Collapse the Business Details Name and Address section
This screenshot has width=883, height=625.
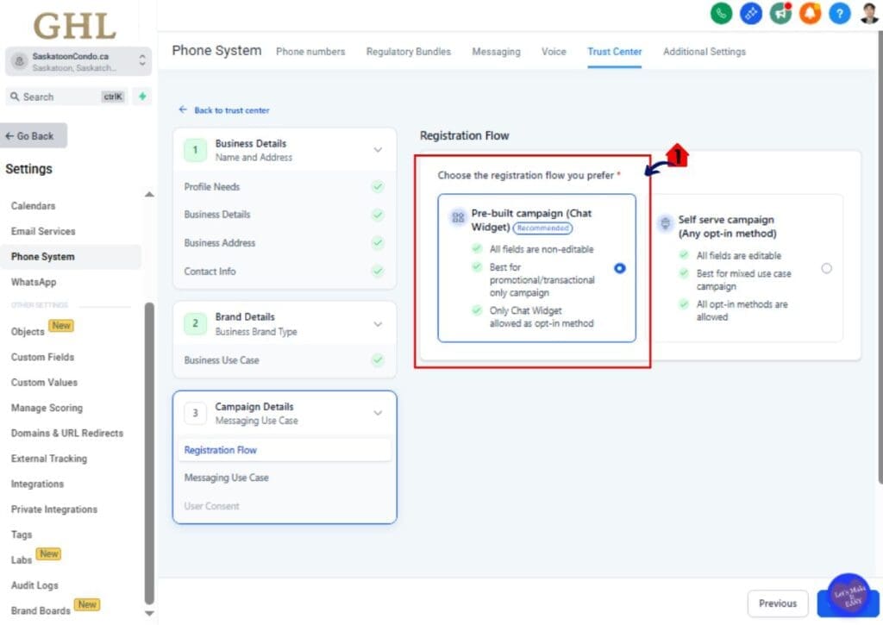click(378, 148)
